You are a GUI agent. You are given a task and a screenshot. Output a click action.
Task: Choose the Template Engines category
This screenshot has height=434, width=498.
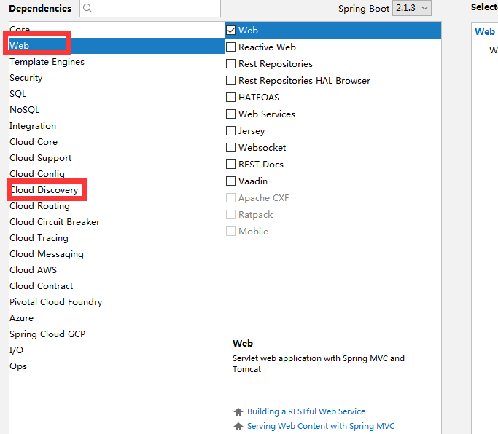(x=117, y=62)
